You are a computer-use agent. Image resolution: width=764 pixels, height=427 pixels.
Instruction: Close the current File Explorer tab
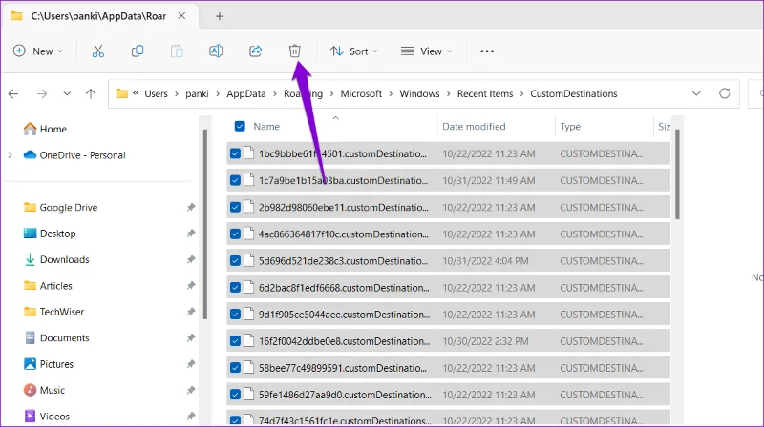coord(181,16)
